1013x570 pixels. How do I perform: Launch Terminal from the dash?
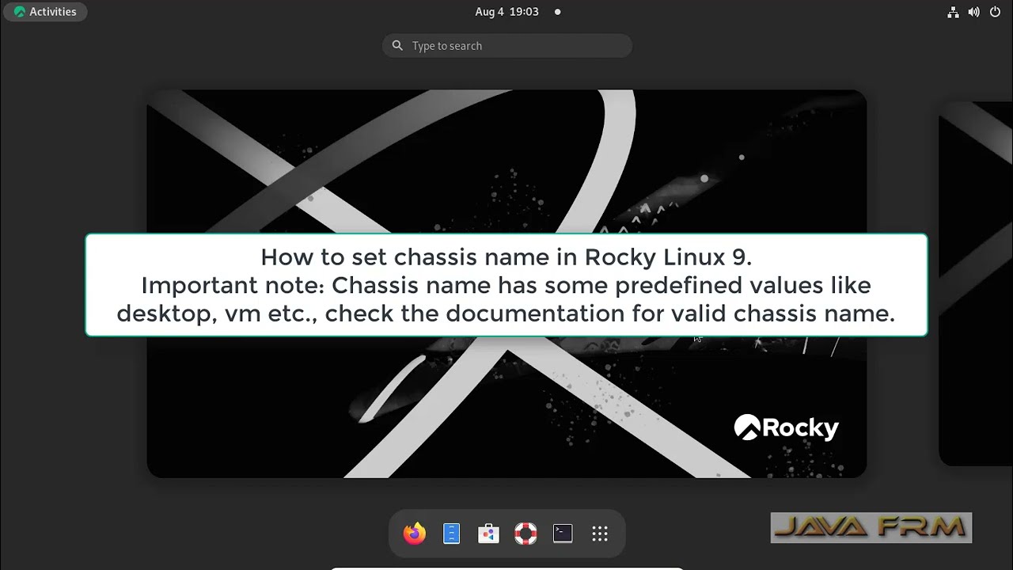563,534
